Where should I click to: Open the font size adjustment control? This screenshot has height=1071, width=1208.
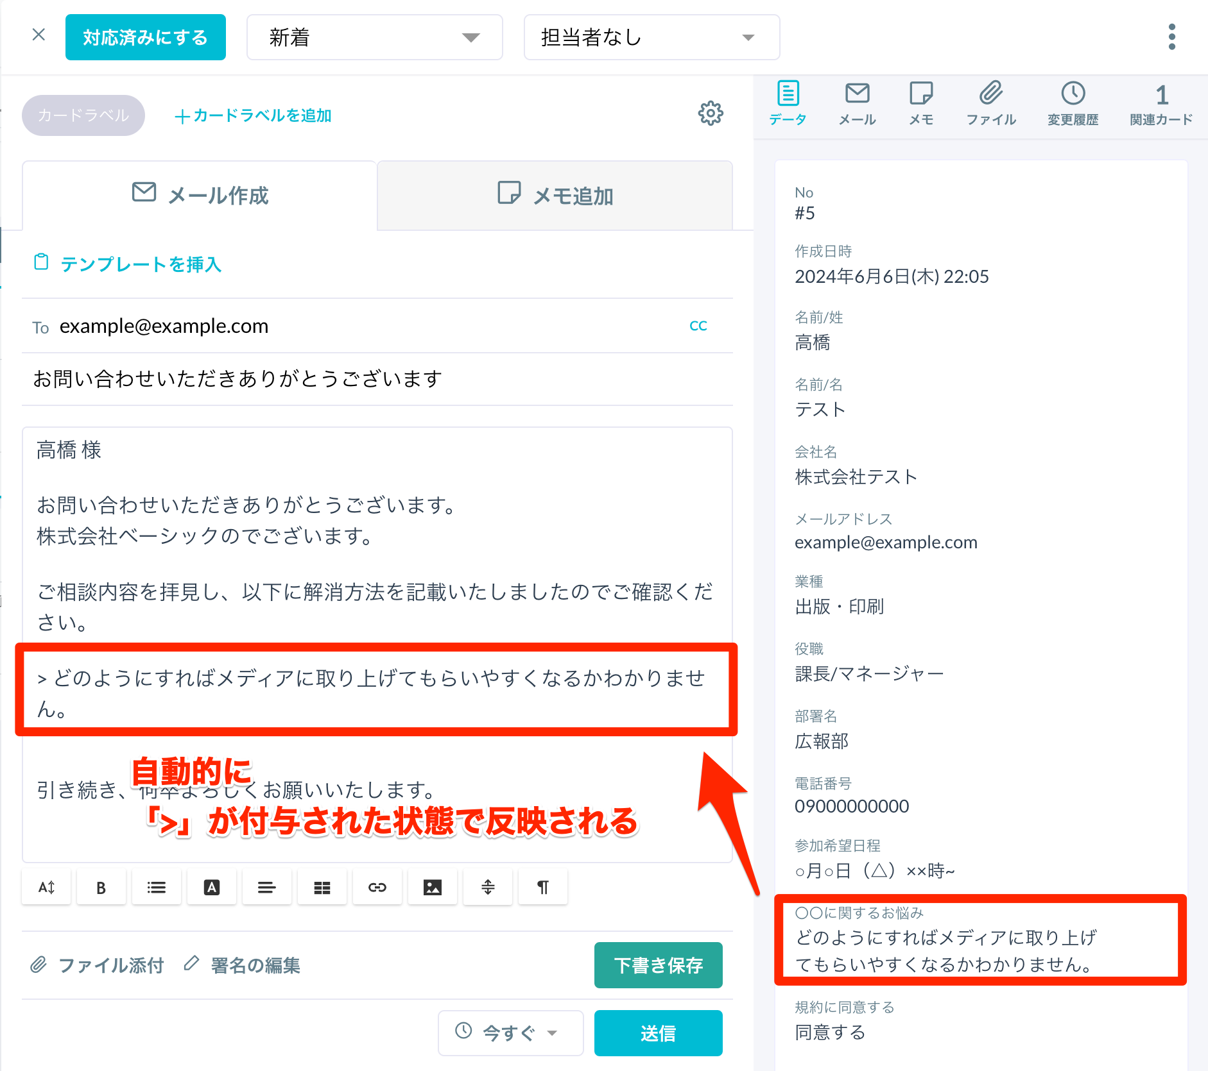pos(46,887)
